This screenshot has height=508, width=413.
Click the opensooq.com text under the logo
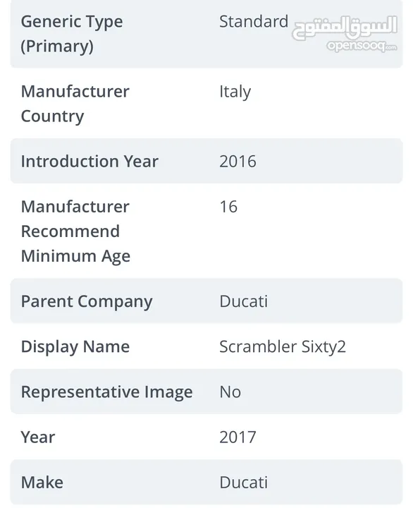click(362, 46)
